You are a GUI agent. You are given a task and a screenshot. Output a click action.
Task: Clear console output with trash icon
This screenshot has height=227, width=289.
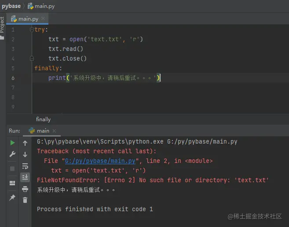pyautogui.click(x=25, y=200)
